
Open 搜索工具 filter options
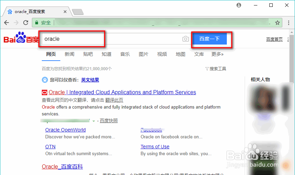point(216,69)
